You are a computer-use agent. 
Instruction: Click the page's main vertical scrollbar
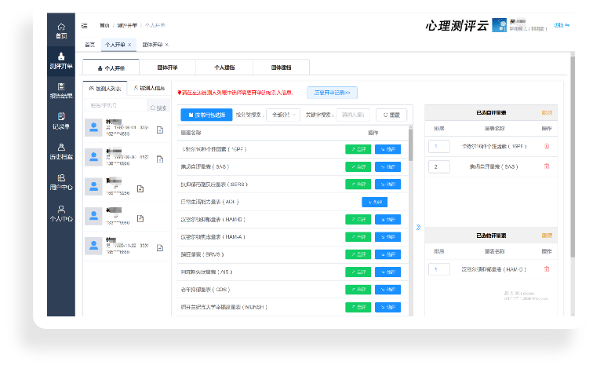coord(573,157)
